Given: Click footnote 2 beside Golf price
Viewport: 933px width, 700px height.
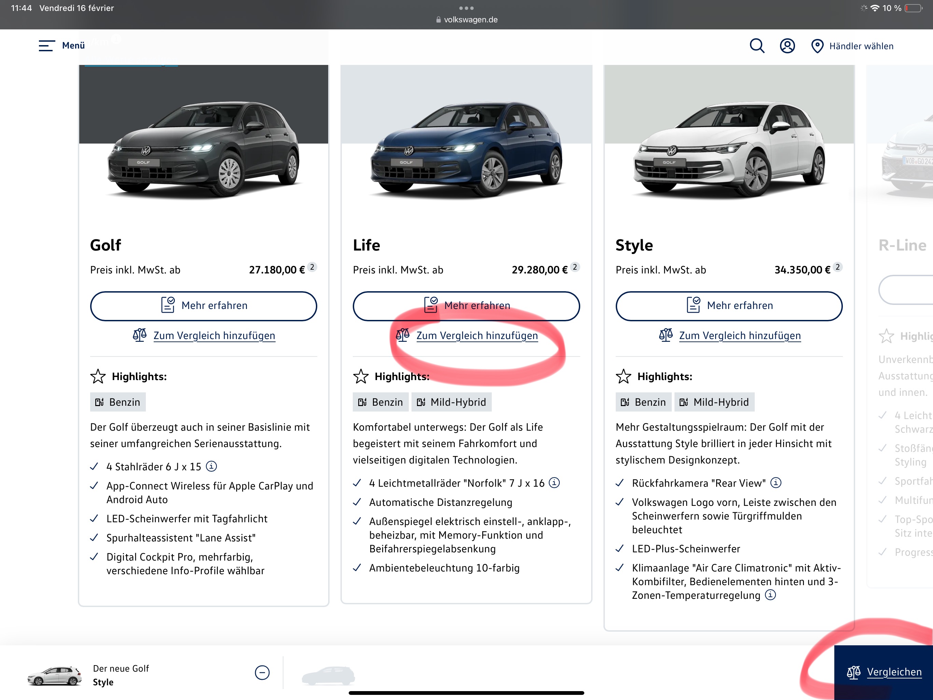Looking at the screenshot, I should click(x=312, y=267).
